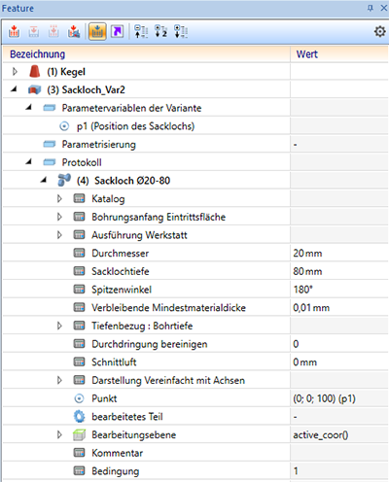Select p1 (Position des Sacklochs) entry
Image resolution: width=389 pixels, height=482 pixels.
coord(135,126)
